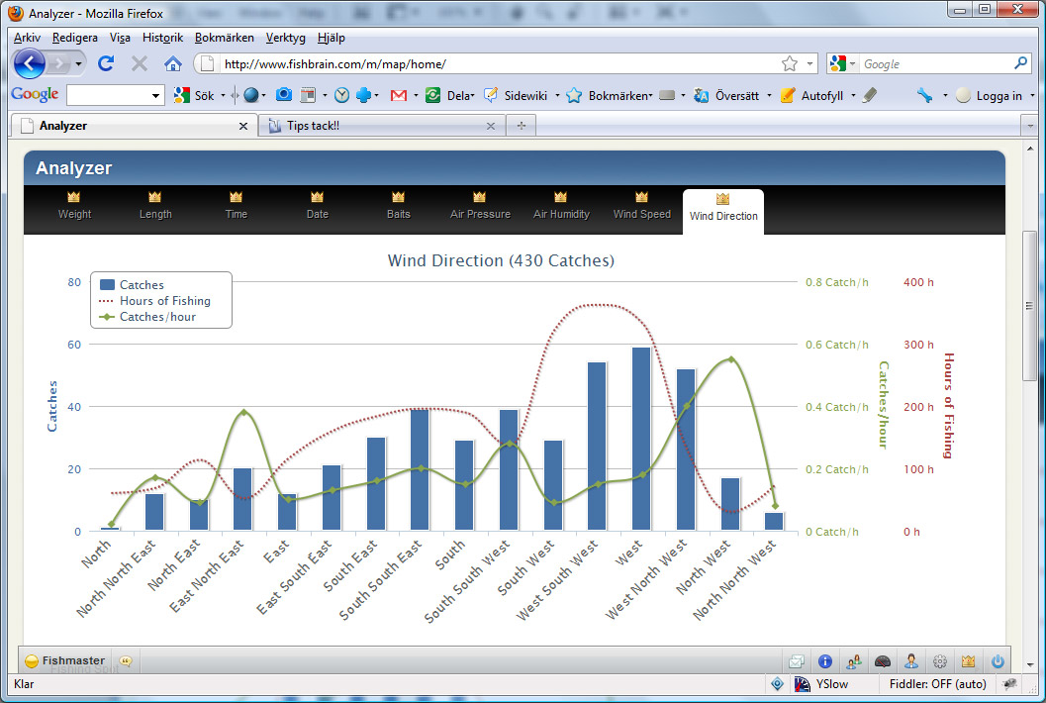
Task: Open the Historik menu
Action: point(162,38)
